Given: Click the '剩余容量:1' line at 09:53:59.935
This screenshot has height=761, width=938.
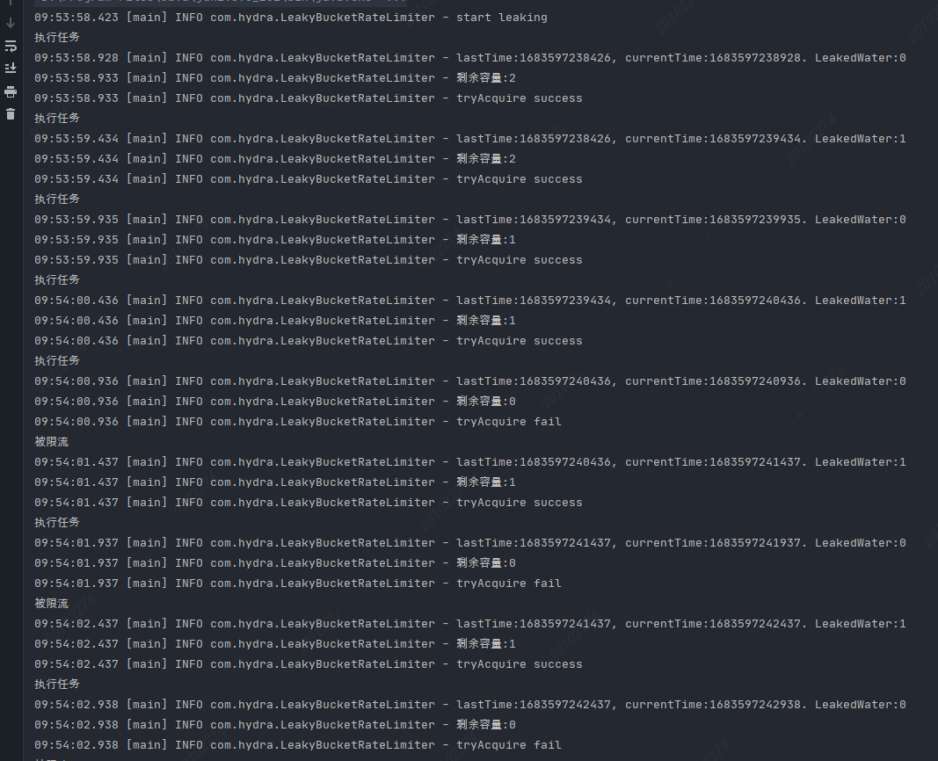Looking at the screenshot, I should point(275,240).
